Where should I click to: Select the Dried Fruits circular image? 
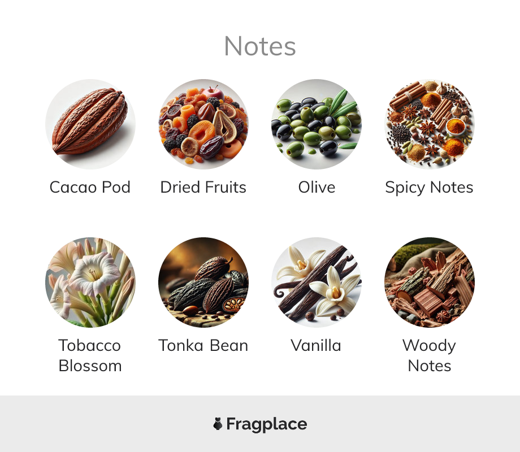point(203,124)
